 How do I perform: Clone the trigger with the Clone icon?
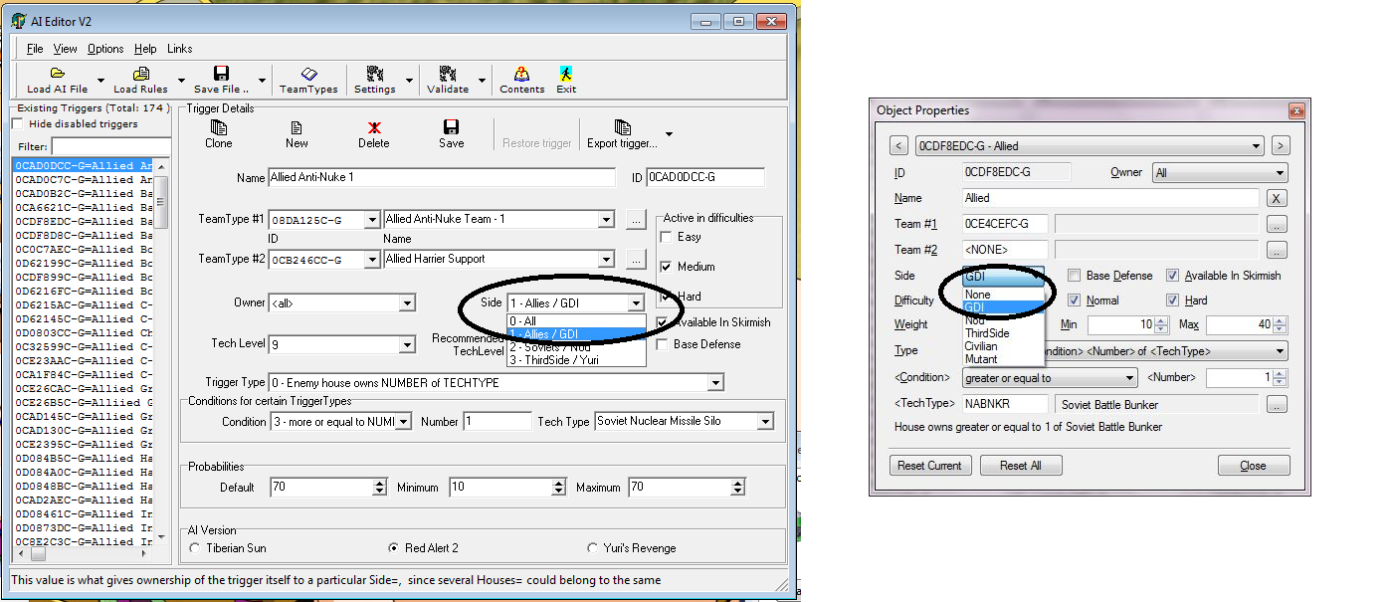click(219, 127)
